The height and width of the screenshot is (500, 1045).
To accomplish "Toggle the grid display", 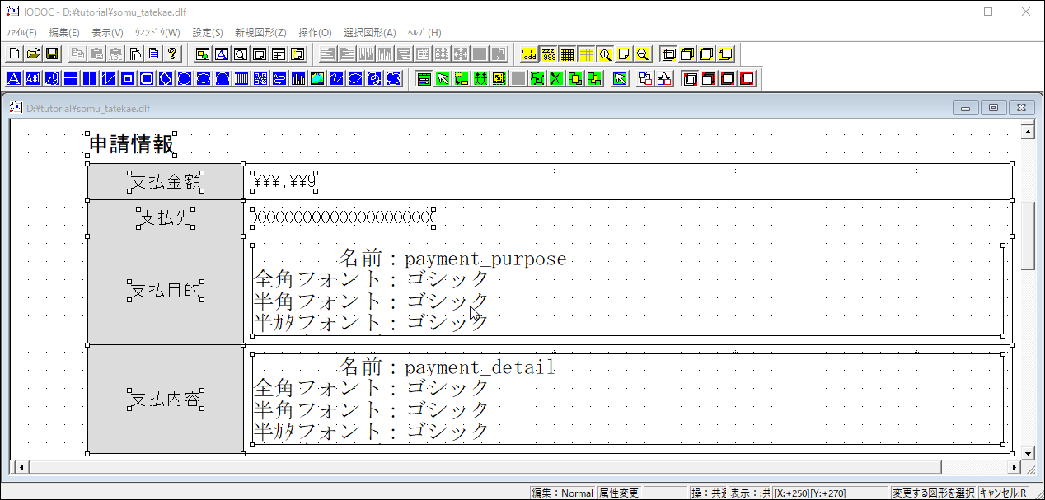I will [568, 53].
